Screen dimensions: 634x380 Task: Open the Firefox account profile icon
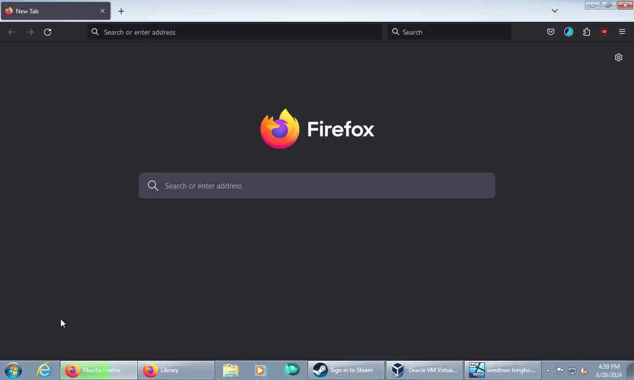pos(569,32)
